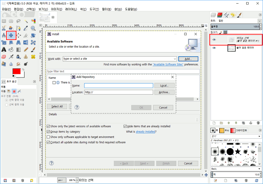Image resolution: width=263 pixels, height=184 pixels.
Task: Choose the Zoom magnifier tool
Action: pos(33,28)
